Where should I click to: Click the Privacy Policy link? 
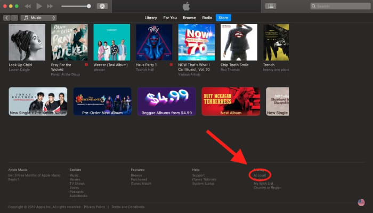(94, 207)
